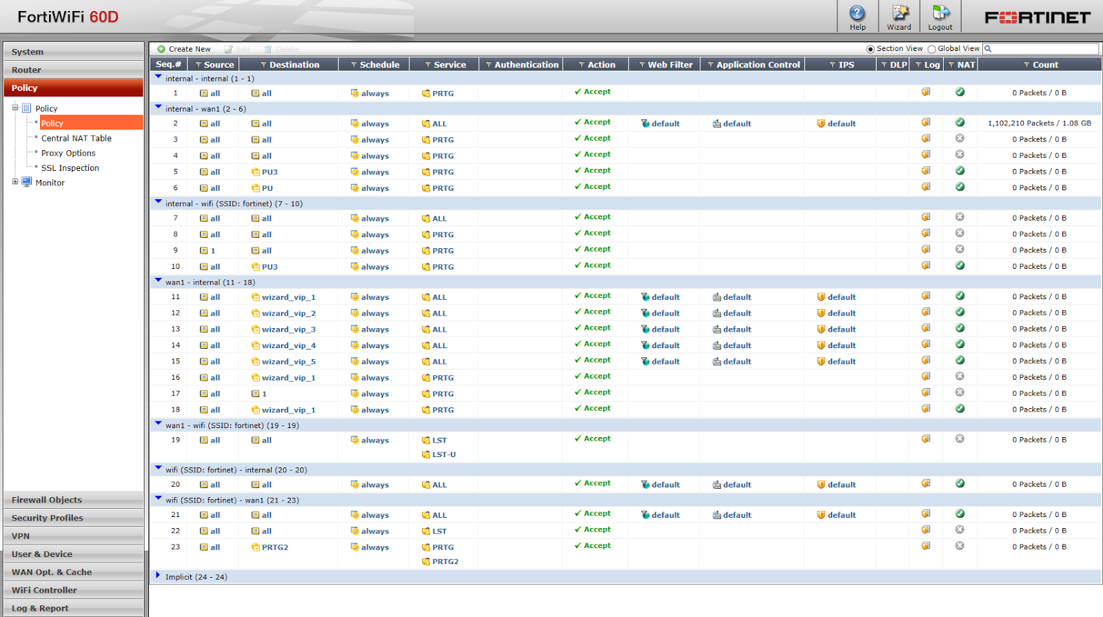Click the search magnifier icon

pyautogui.click(x=988, y=49)
